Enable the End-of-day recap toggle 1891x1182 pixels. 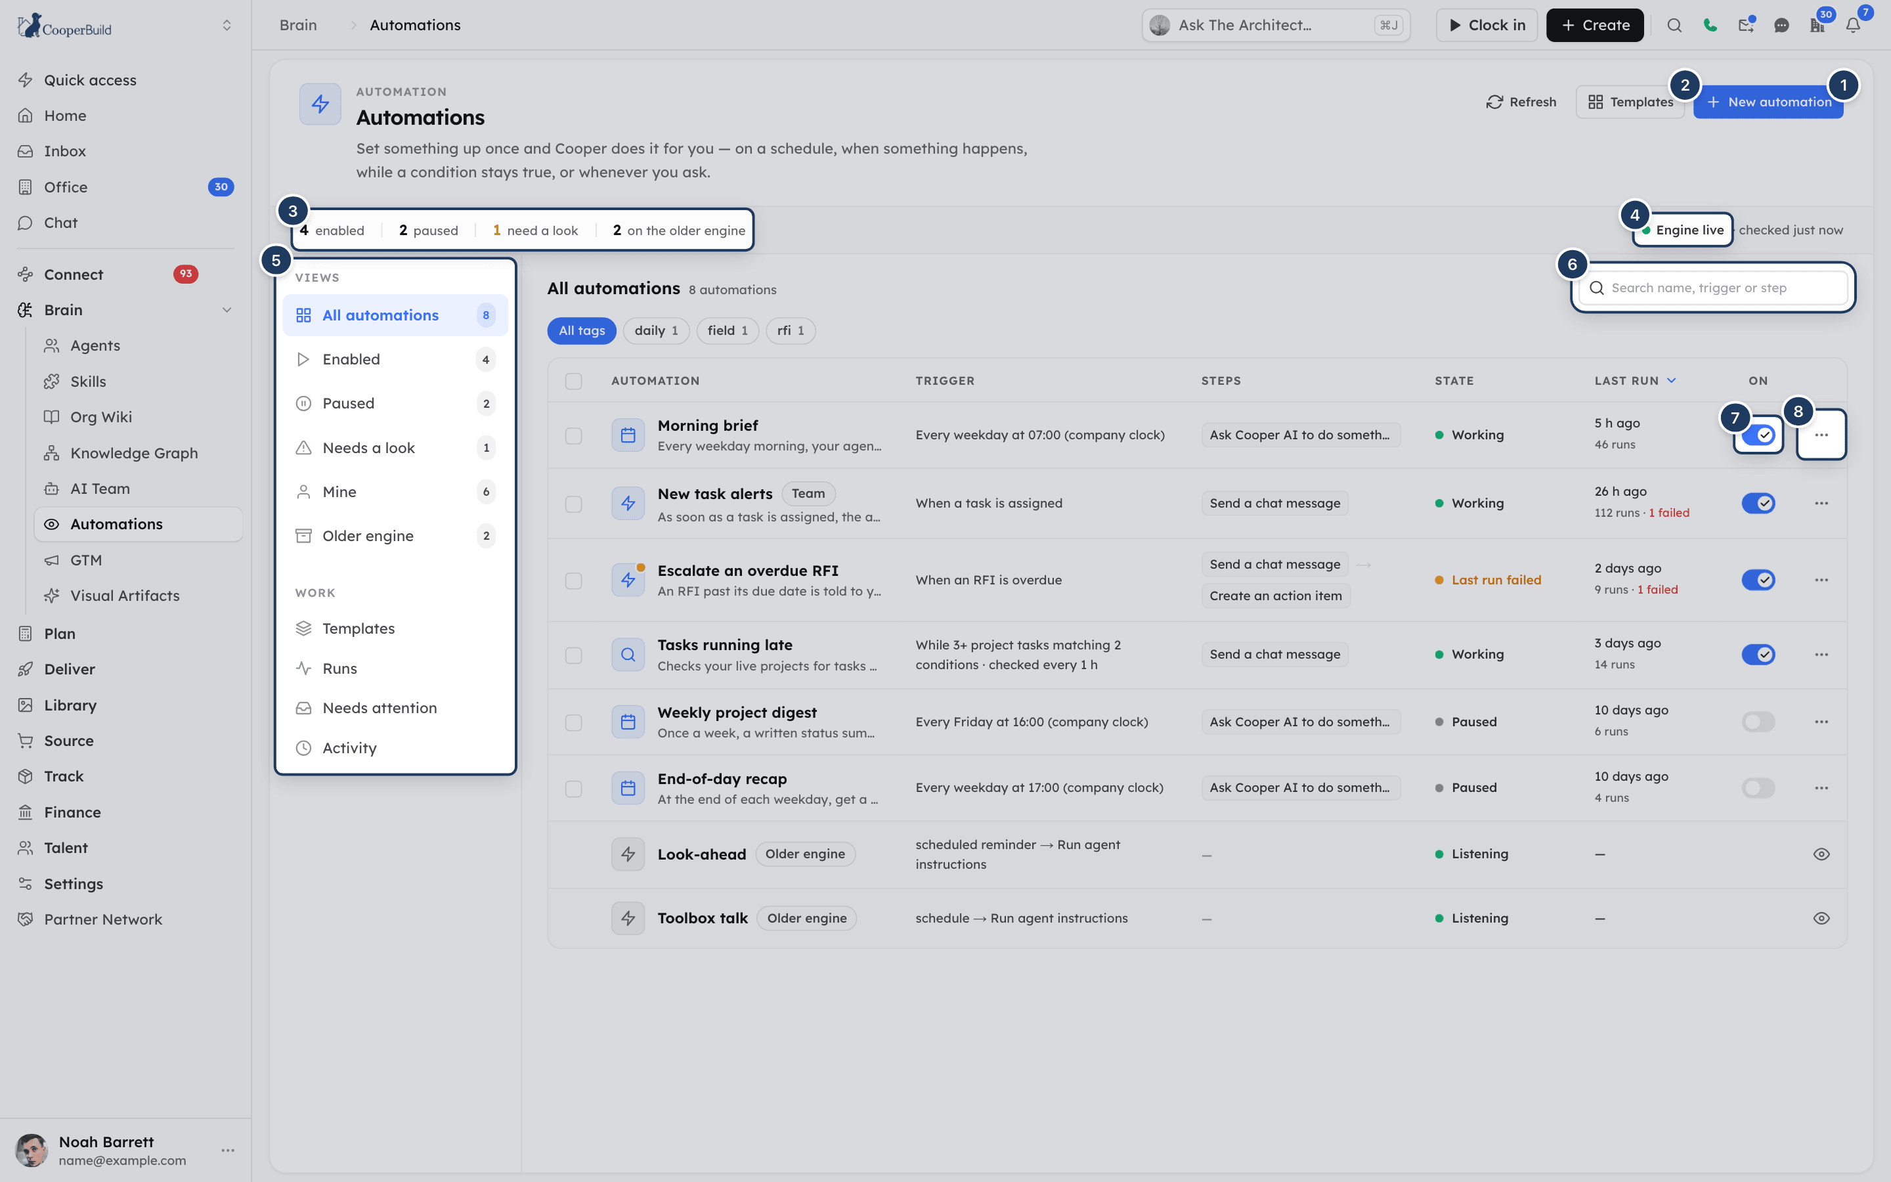(x=1758, y=788)
